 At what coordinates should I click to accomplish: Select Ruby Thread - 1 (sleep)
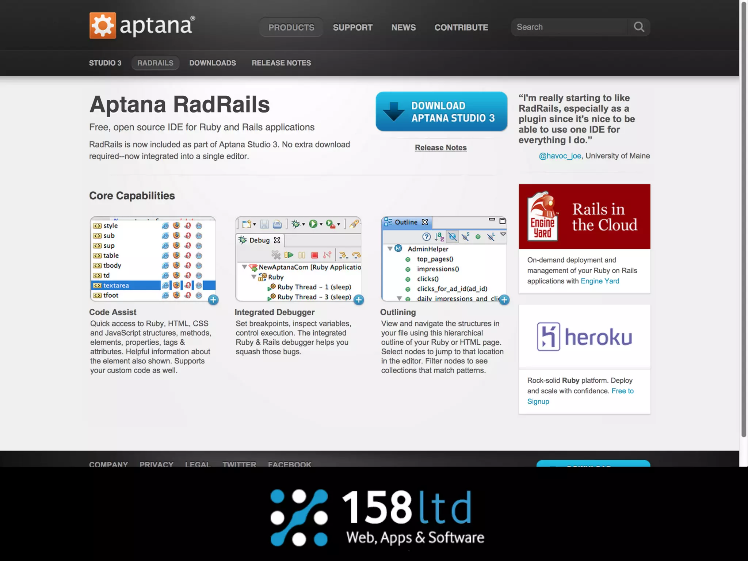pyautogui.click(x=310, y=287)
